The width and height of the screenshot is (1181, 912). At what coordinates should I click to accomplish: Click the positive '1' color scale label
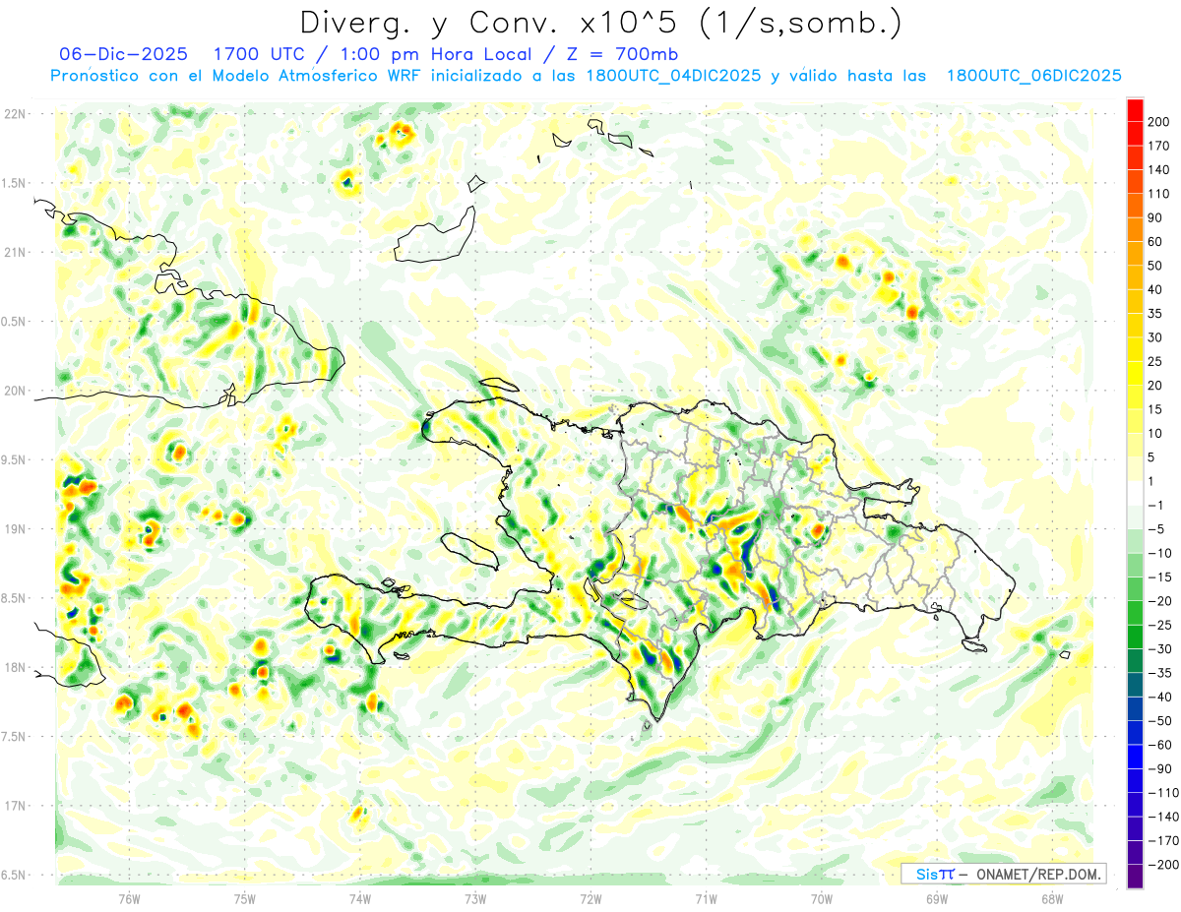point(1152,481)
